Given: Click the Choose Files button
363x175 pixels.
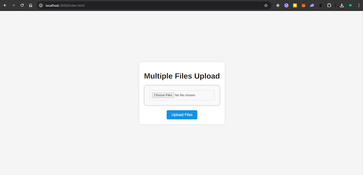Looking at the screenshot, I should pyautogui.click(x=163, y=95).
